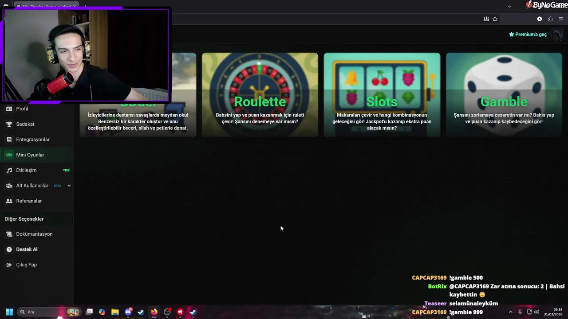This screenshot has width=568, height=319.
Task: Click the Diğer Seçenekler heading
Action: click(24, 219)
